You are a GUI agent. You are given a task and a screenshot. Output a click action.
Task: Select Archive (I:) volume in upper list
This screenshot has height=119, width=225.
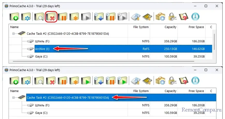[x=42, y=49]
